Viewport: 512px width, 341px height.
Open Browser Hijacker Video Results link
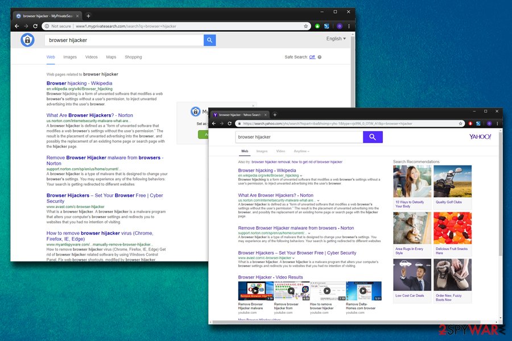coord(270,277)
